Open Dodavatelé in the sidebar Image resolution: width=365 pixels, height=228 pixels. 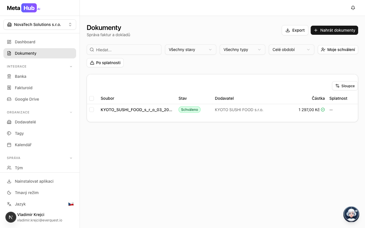25,122
